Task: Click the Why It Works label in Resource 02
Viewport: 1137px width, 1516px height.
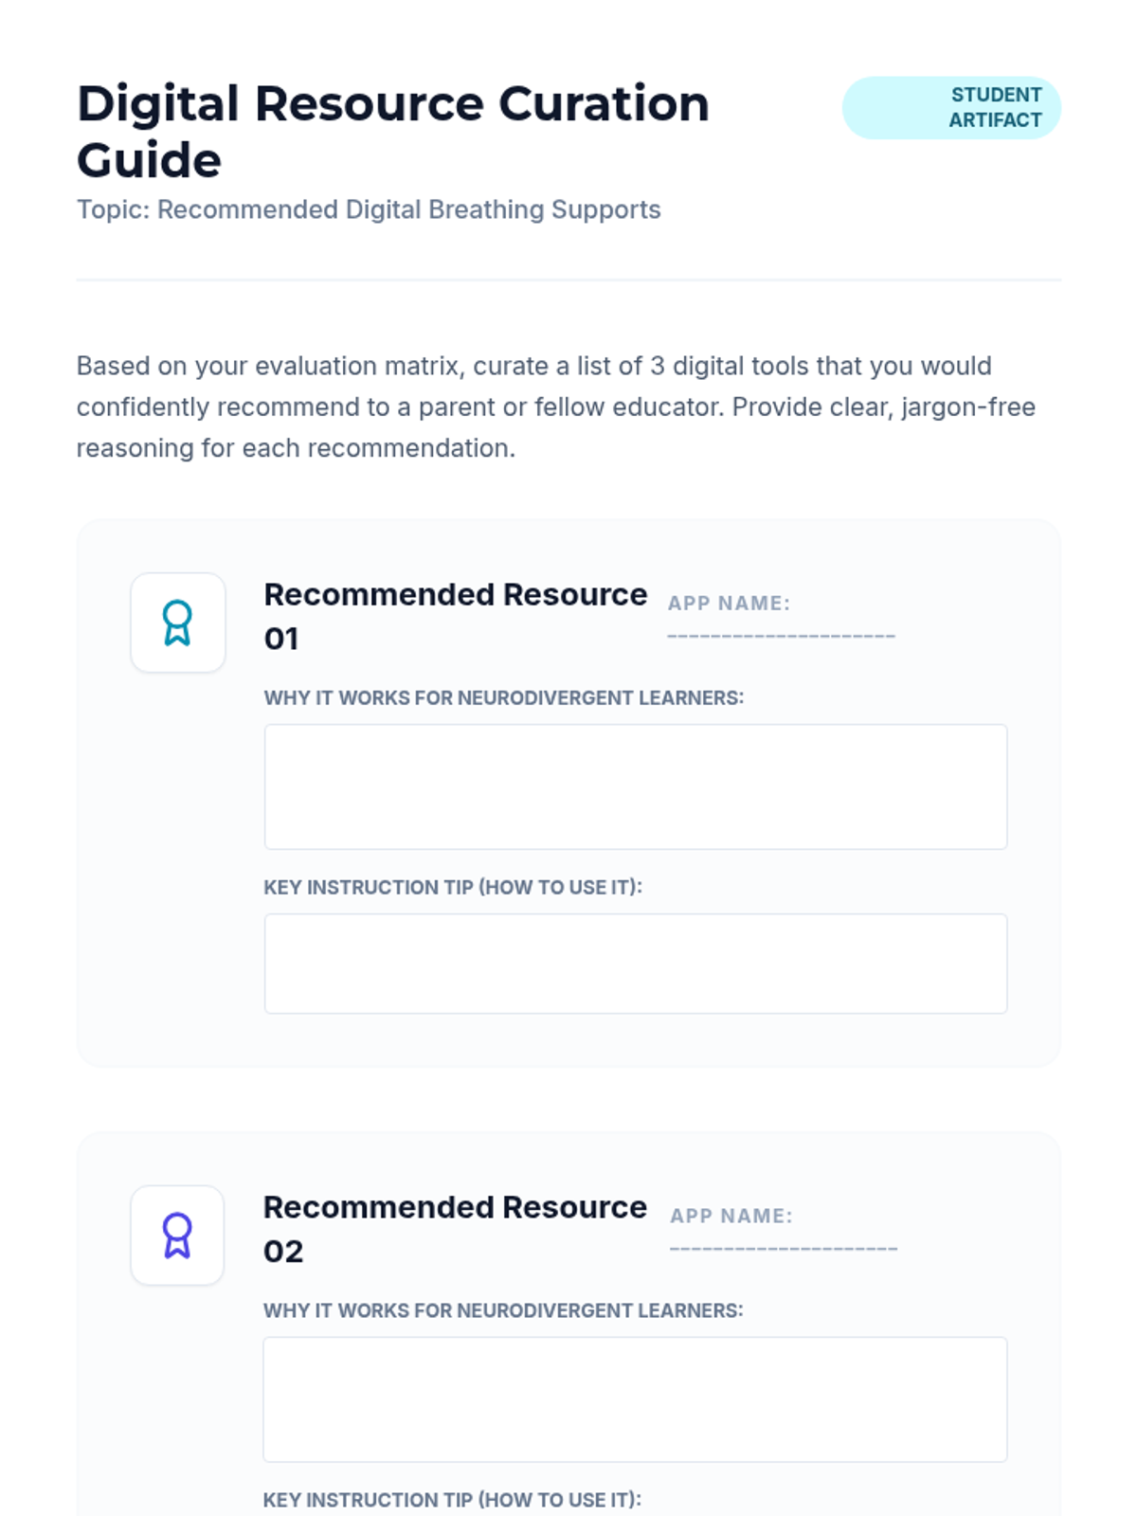Action: pos(502,1311)
